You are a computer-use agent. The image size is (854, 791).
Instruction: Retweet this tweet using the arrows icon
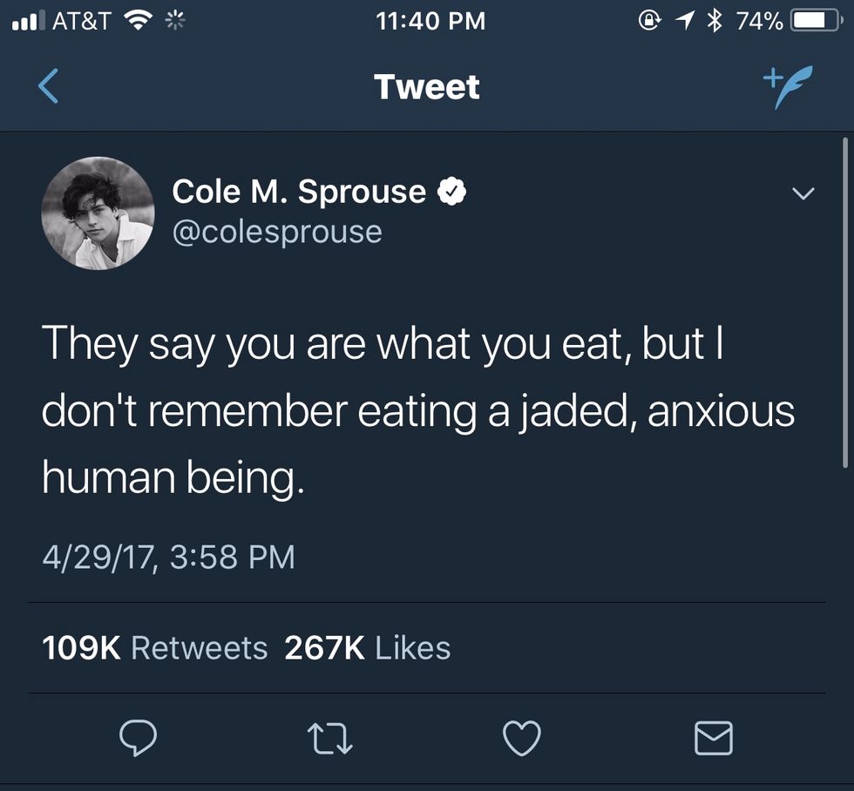point(330,739)
